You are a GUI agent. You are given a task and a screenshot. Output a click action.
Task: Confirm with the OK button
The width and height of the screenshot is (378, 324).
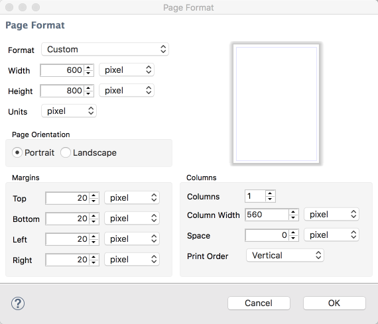(334, 303)
